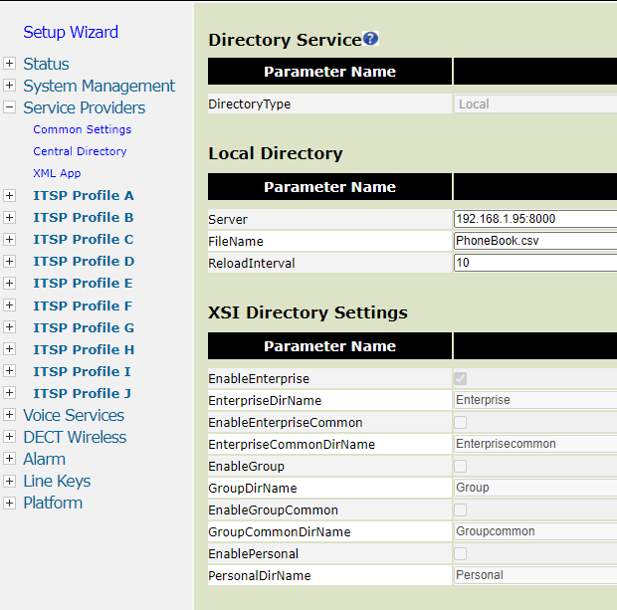
Task: Expand the DECT Wireless node
Action: 9,437
